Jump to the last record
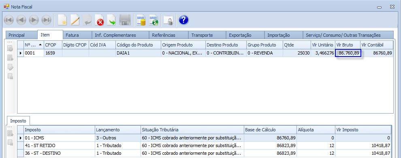Viewport: 401px width, 158px height. 46,20
